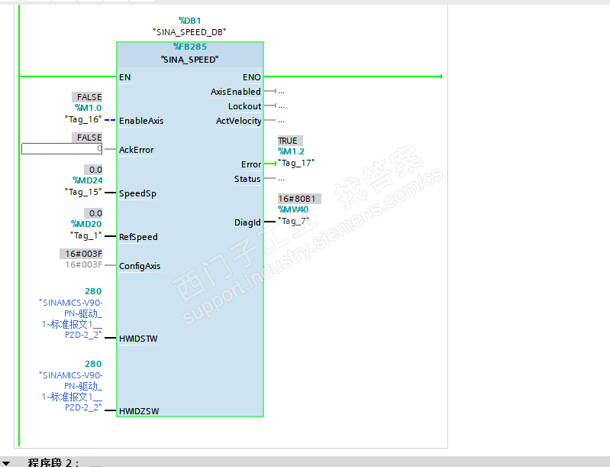Screen dimensions: 610x467
Task: Select the ActVelocity output placeholder dots
Action: (282, 120)
